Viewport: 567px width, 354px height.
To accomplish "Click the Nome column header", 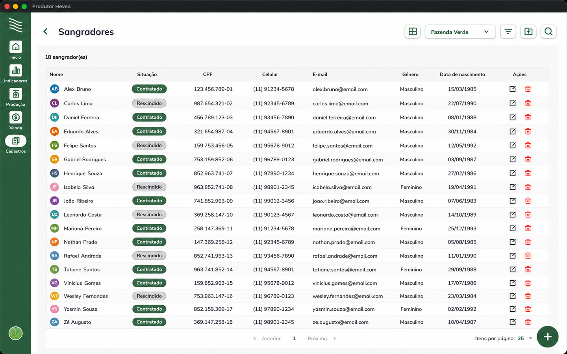I will click(x=56, y=74).
